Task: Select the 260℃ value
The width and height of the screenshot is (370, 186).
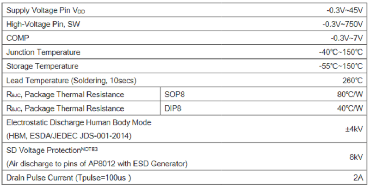Action: [x=352, y=80]
